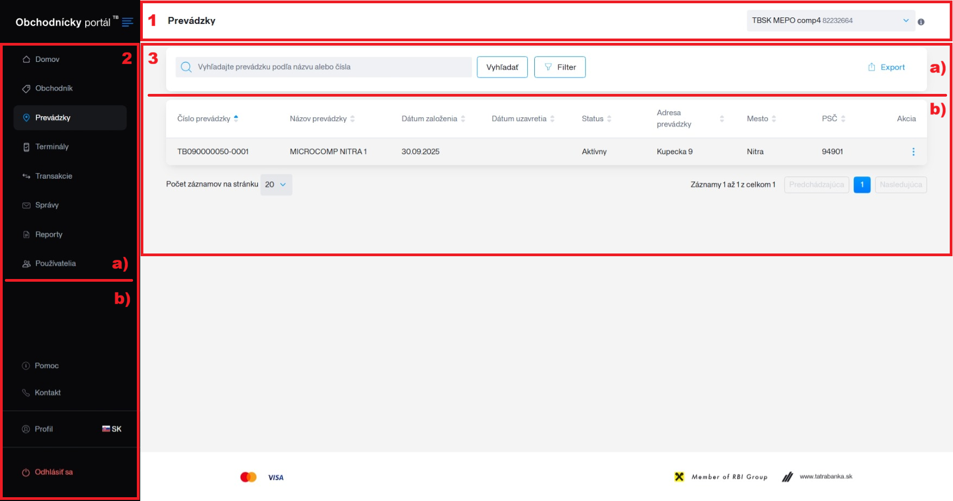
Task: Click the info icon next to merchant selector
Action: (921, 22)
